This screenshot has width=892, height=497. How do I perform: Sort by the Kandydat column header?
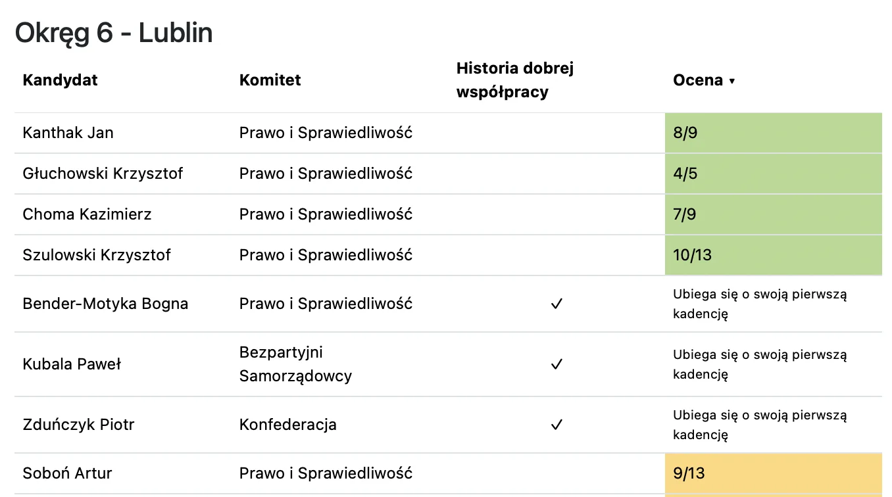point(60,80)
